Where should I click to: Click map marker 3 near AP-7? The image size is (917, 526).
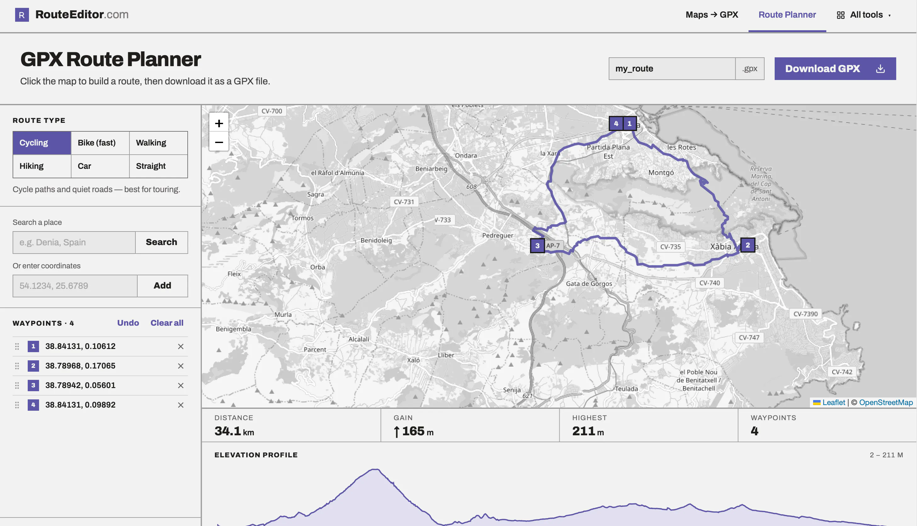point(538,246)
